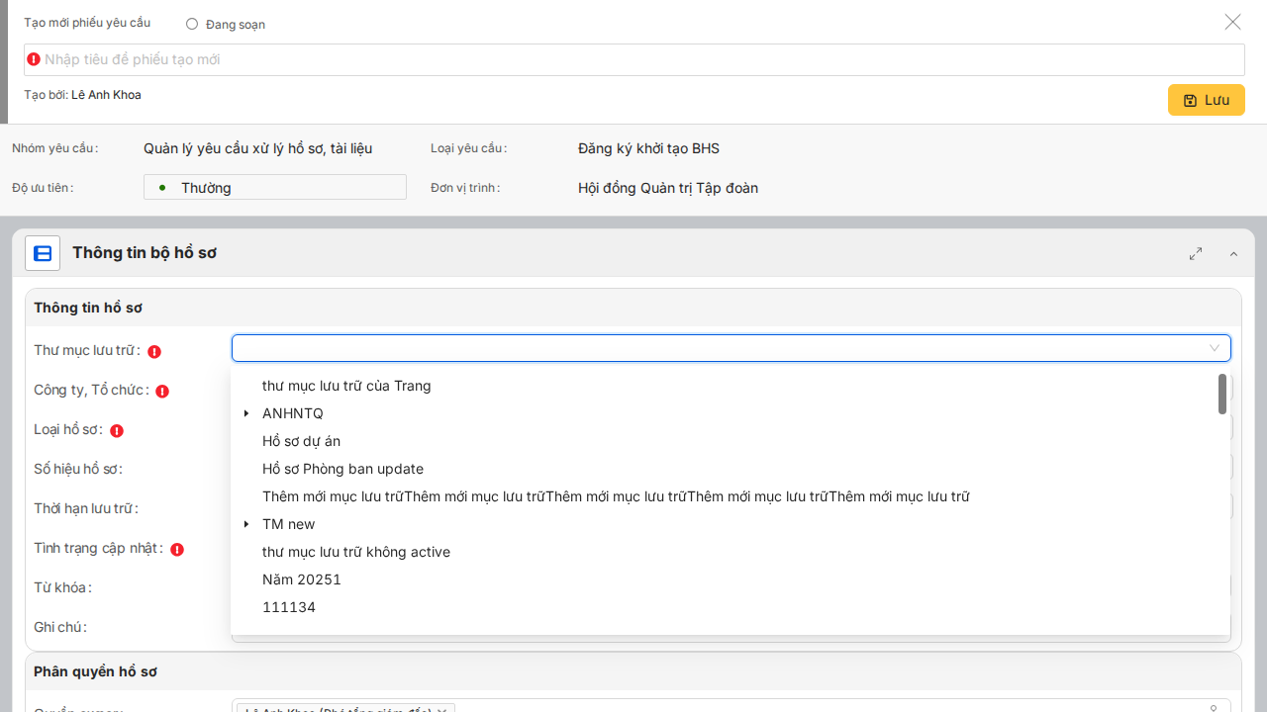
Task: Expand the panel to fullscreen via arrows icon
Action: 1196,253
